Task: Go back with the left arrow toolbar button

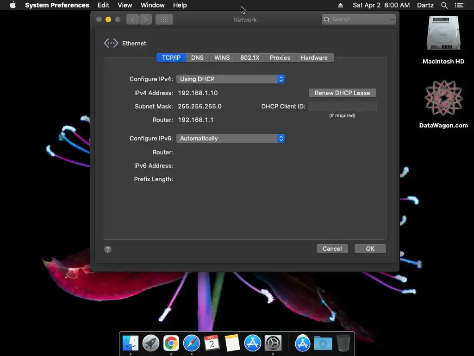Action: coord(132,19)
